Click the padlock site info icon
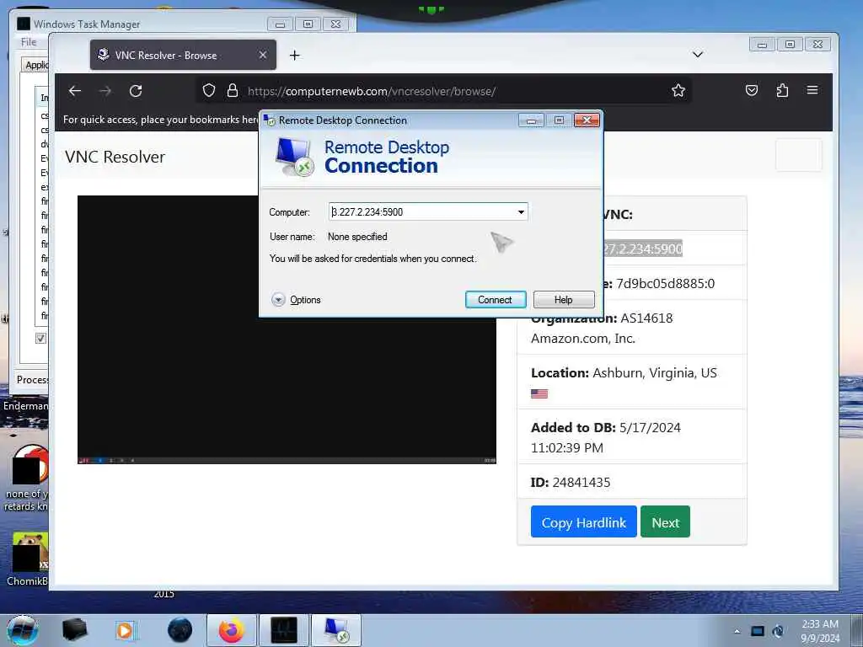This screenshot has height=647, width=863. tap(233, 91)
